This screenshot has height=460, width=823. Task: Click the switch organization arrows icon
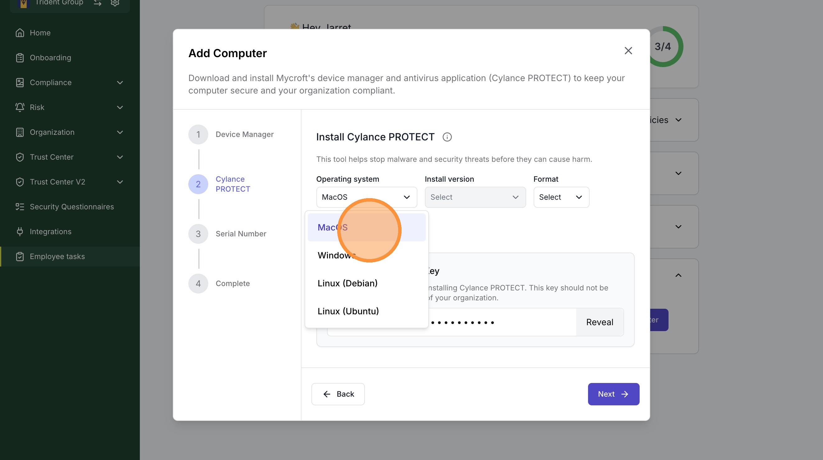[x=98, y=2]
